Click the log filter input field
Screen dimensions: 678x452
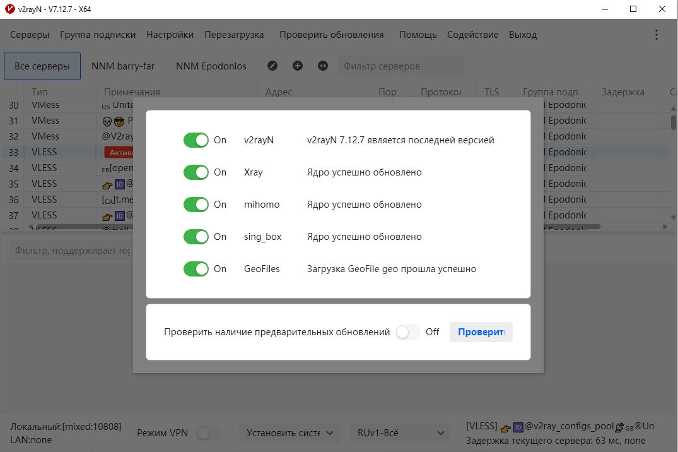[x=71, y=251]
